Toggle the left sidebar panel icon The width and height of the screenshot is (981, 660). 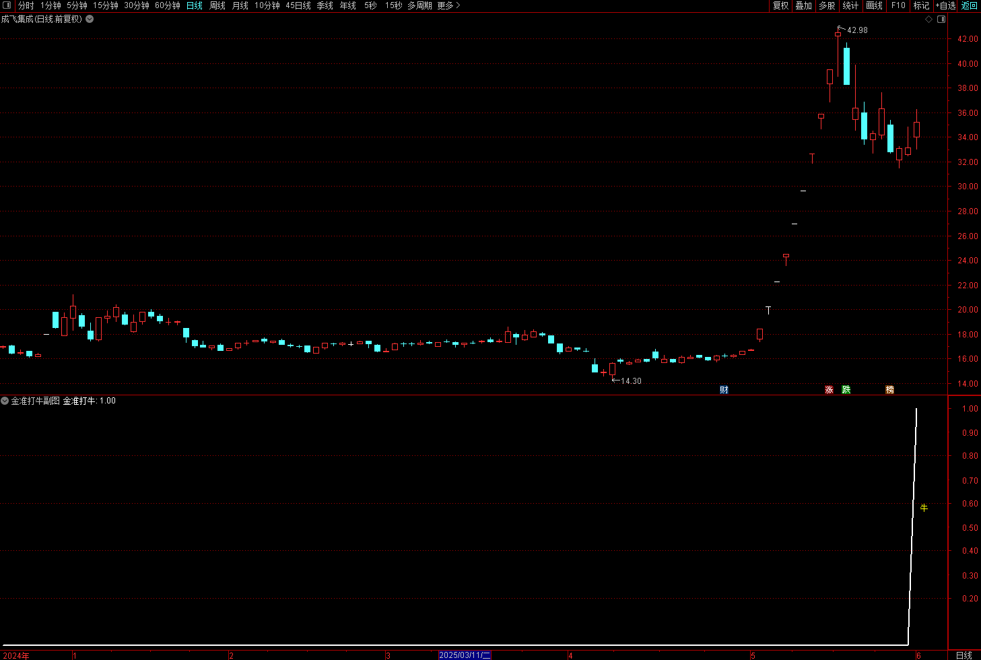[7, 5]
